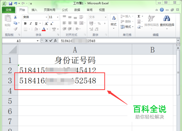This screenshot has width=182, height=131.
Task: Toggle Wrap Text icon
Action: [x=81, y=17]
